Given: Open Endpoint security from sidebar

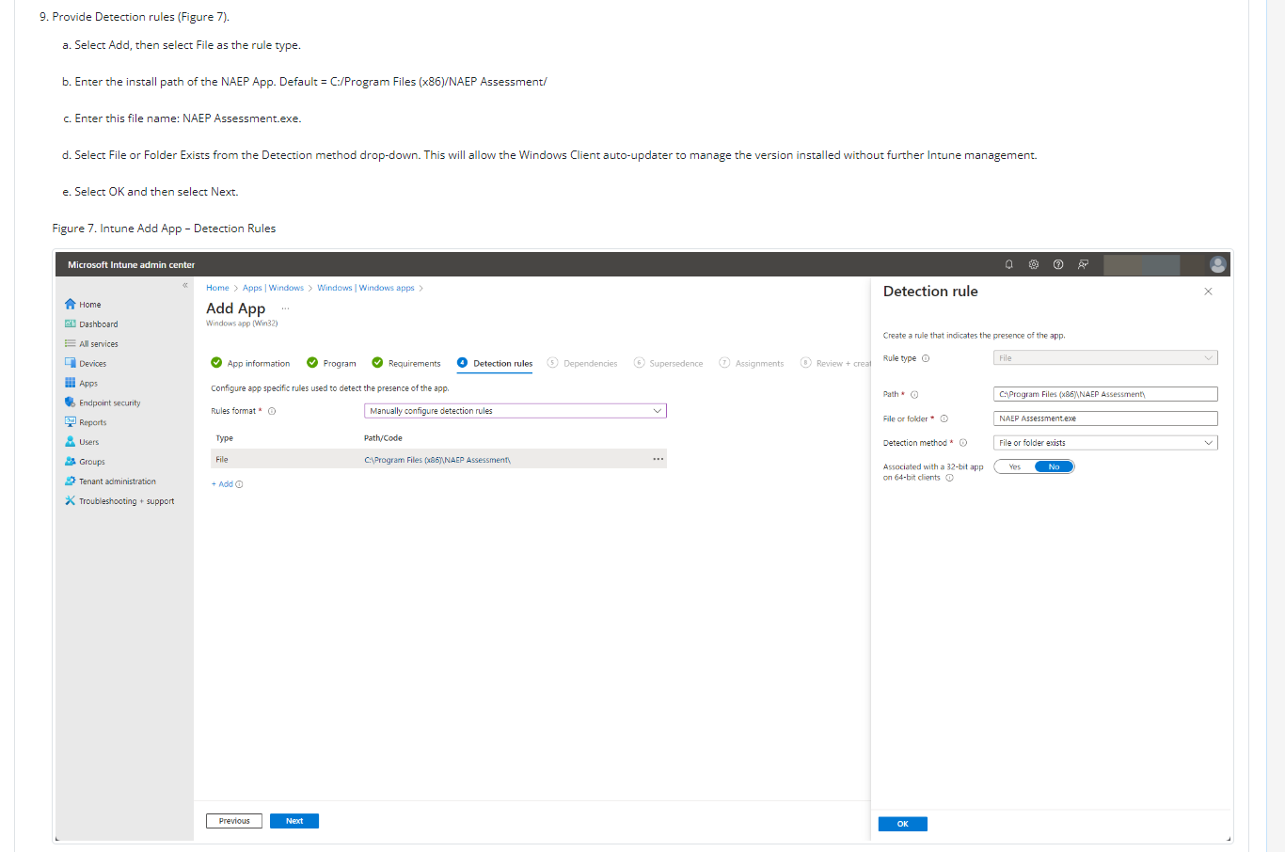Looking at the screenshot, I should [109, 403].
